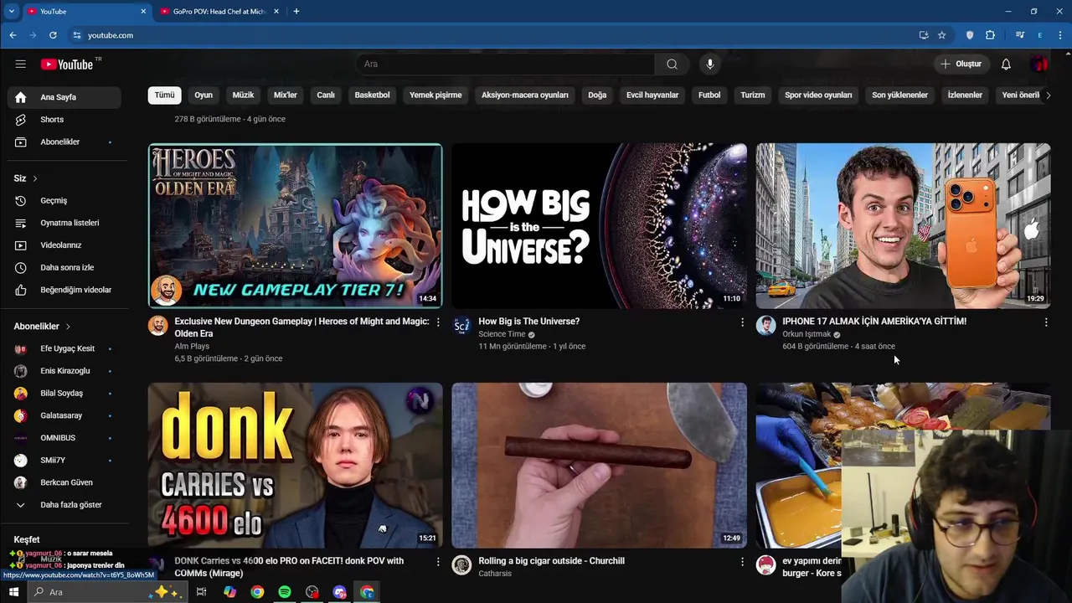Open Chrome extensions puzzle icon

click(990, 35)
